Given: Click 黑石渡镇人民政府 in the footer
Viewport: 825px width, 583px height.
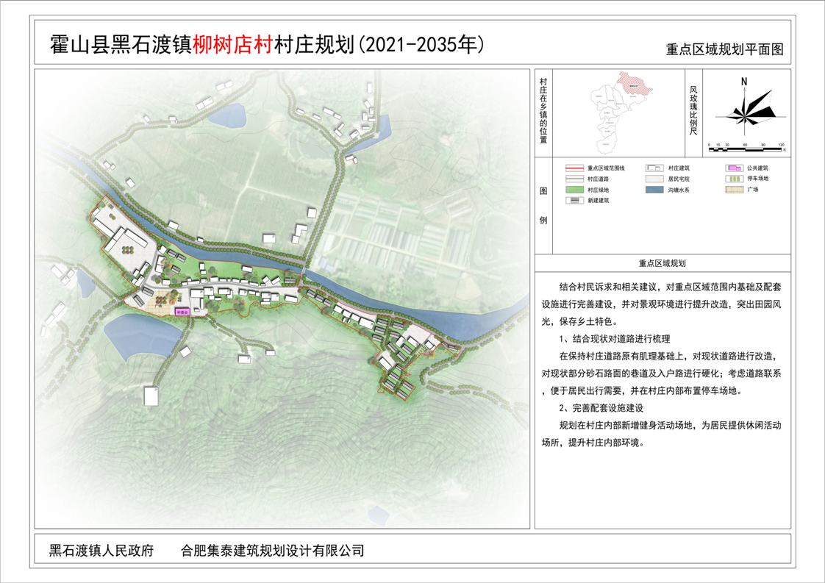Looking at the screenshot, I should coord(101,550).
